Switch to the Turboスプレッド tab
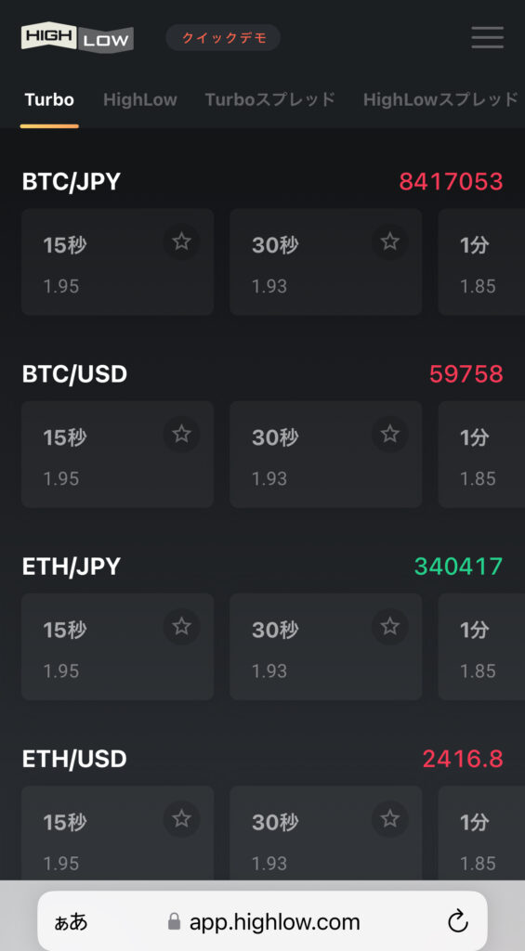 pos(270,99)
